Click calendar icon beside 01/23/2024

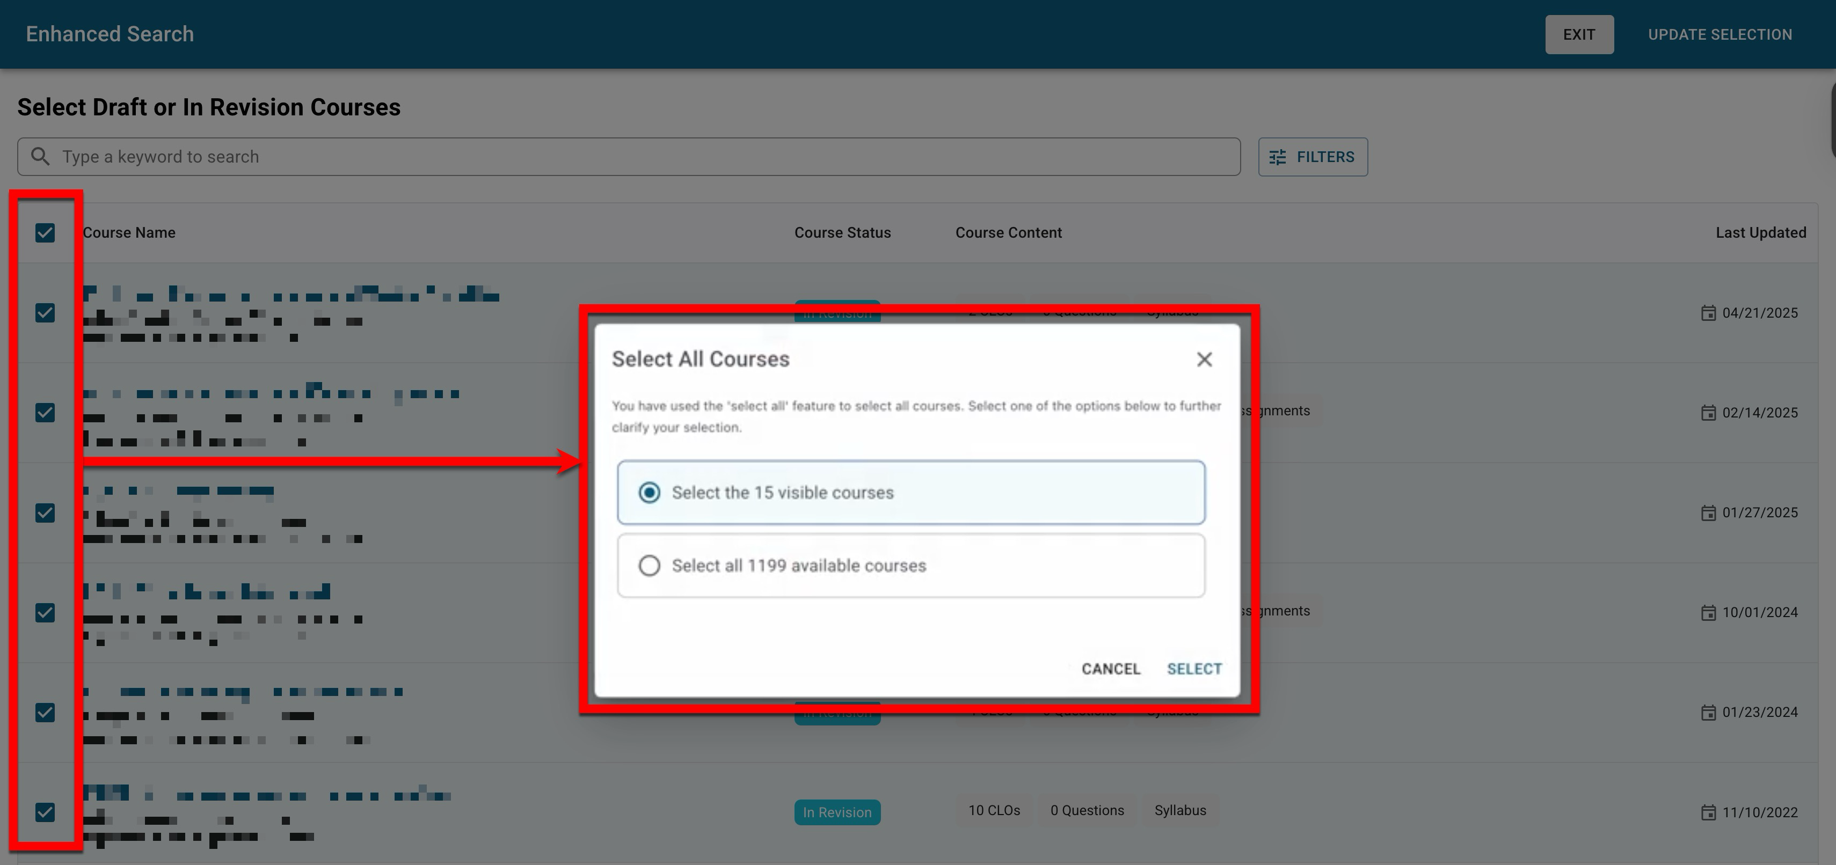1708,713
